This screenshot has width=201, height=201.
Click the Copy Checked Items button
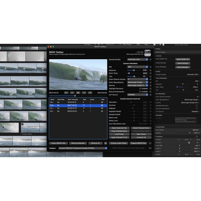pyautogui.click(x=119, y=131)
